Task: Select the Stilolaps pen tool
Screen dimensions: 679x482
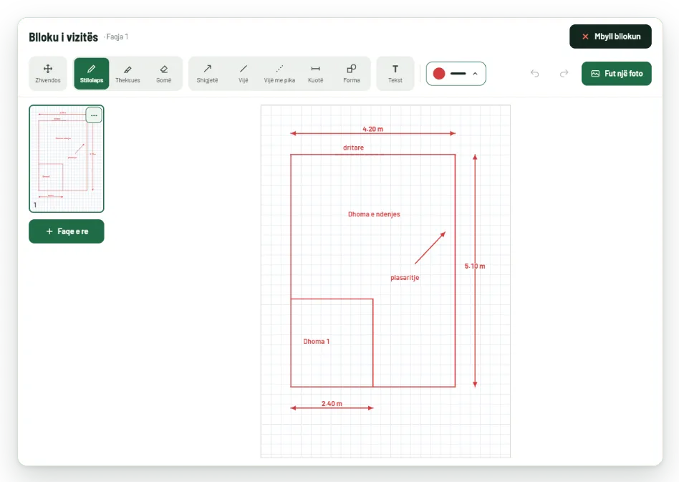Action: click(x=92, y=74)
